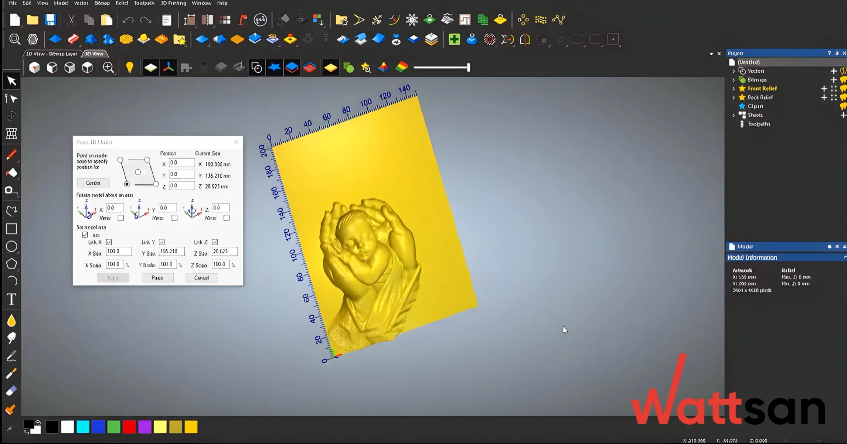Viewport: 847px width, 444px height.
Task: Choose the Rectangle drawing tool
Action: pos(11,229)
